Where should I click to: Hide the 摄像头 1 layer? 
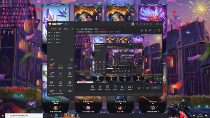coord(49,33)
